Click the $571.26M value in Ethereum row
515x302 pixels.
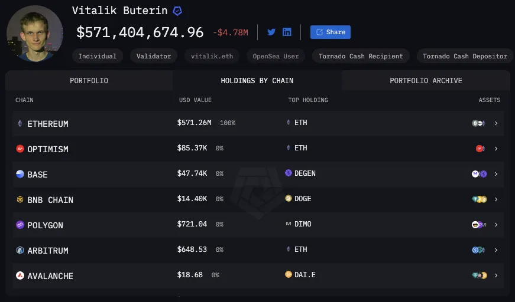click(194, 123)
